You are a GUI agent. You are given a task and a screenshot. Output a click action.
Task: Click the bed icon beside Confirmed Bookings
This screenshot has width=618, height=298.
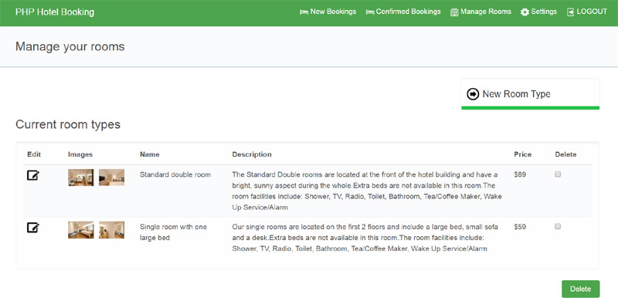[x=370, y=12]
